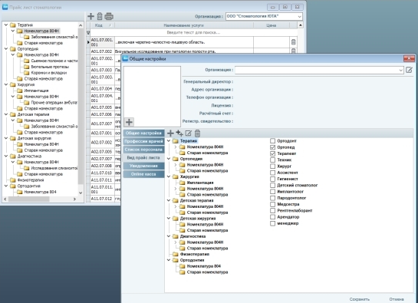Collapse the Диагностика node in the settings tree

pos(169,236)
